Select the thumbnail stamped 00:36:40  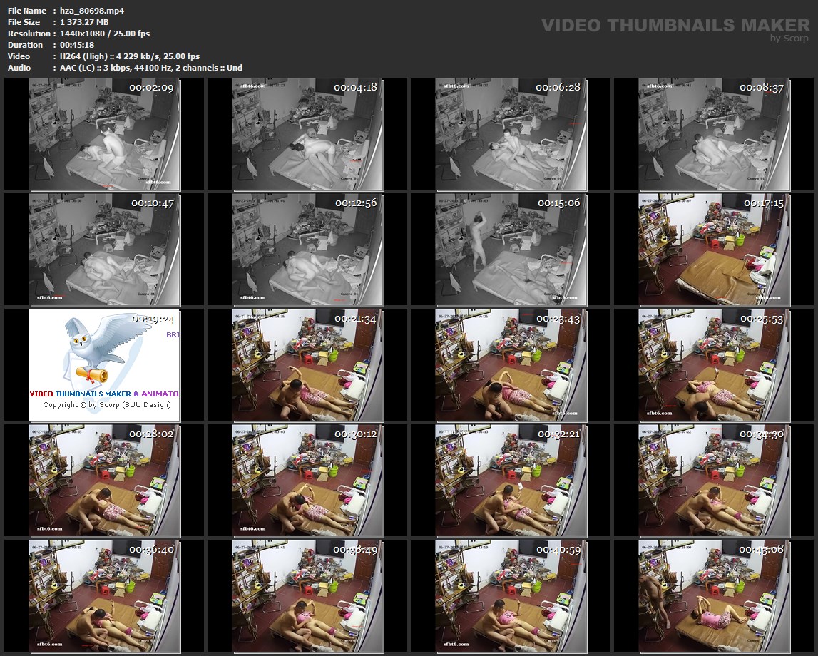tap(105, 596)
